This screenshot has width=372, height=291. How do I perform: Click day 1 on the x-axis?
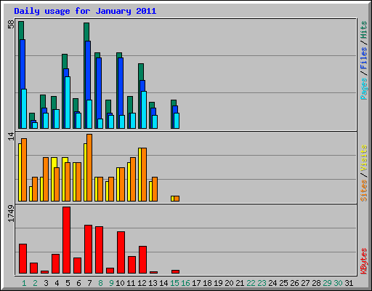(24, 283)
